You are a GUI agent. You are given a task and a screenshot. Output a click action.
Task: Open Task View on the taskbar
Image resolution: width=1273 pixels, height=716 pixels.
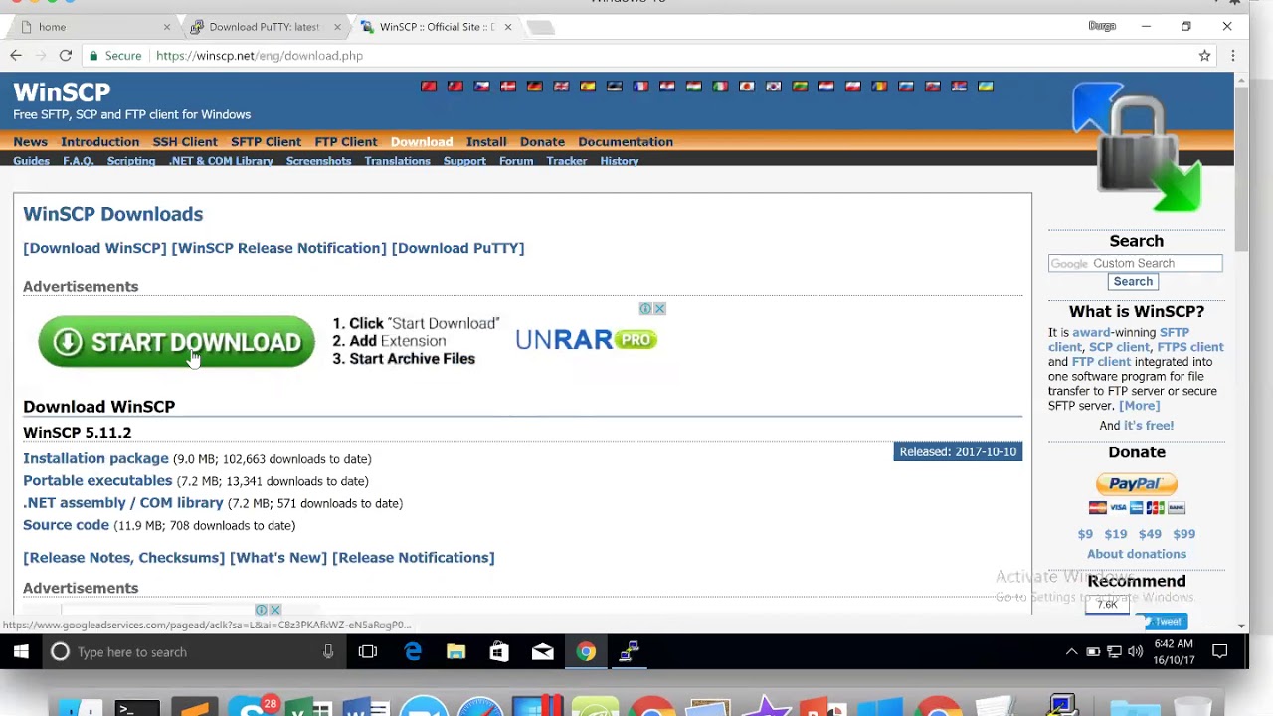coord(368,652)
